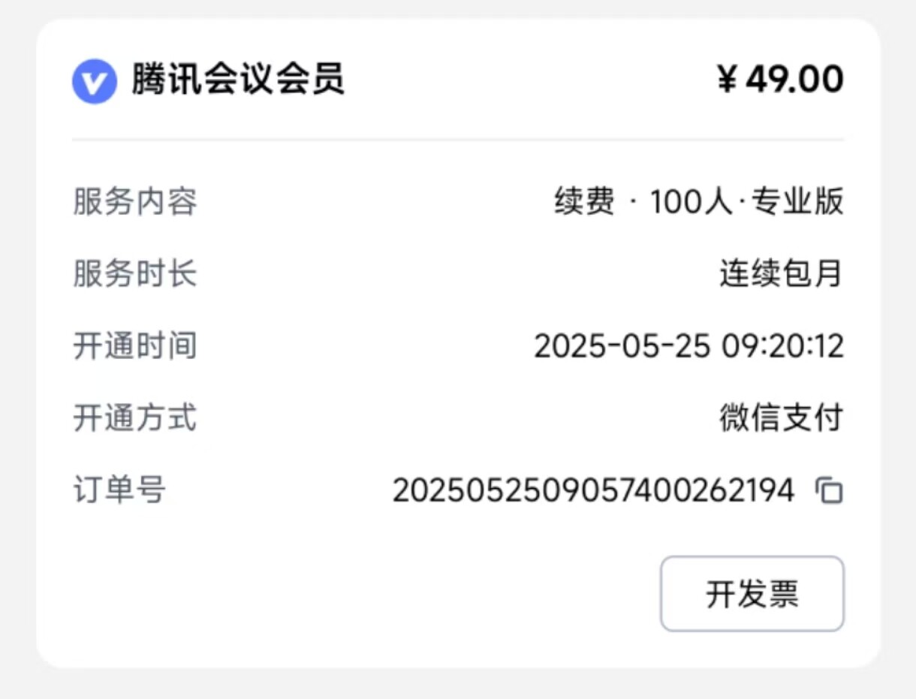Click the 09:20:12 time portion
This screenshot has width=916, height=699.
tap(783, 346)
